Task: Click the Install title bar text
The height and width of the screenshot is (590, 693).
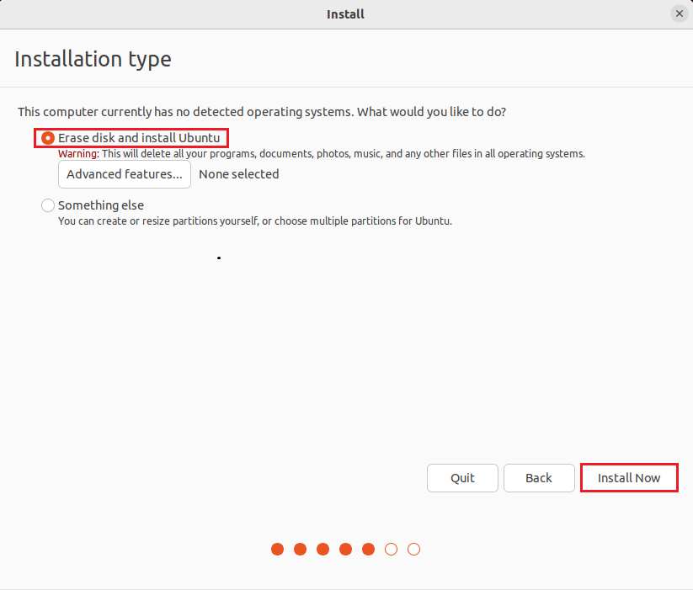Action: click(345, 13)
